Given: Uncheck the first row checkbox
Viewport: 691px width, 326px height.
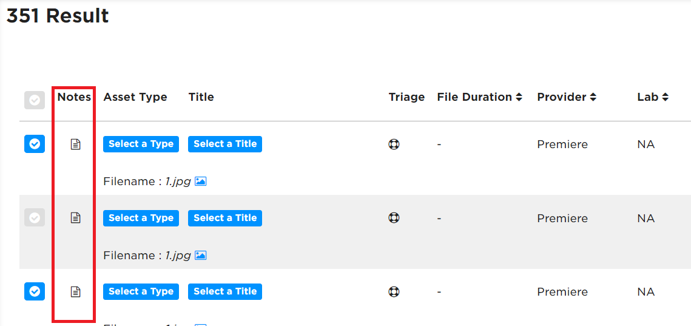Looking at the screenshot, I should (35, 144).
